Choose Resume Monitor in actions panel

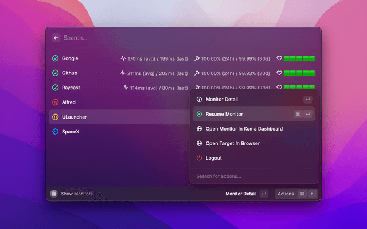[x=224, y=114]
